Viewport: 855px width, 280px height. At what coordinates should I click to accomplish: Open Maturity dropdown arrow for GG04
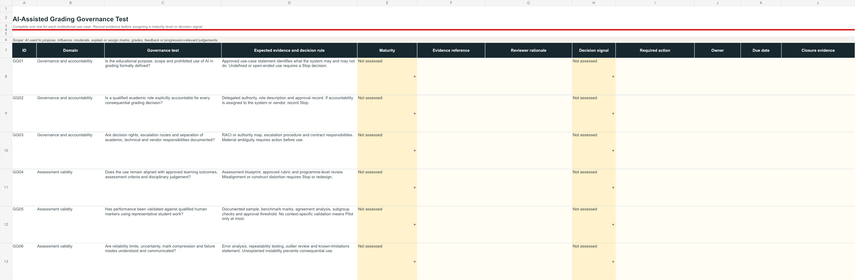point(415,188)
